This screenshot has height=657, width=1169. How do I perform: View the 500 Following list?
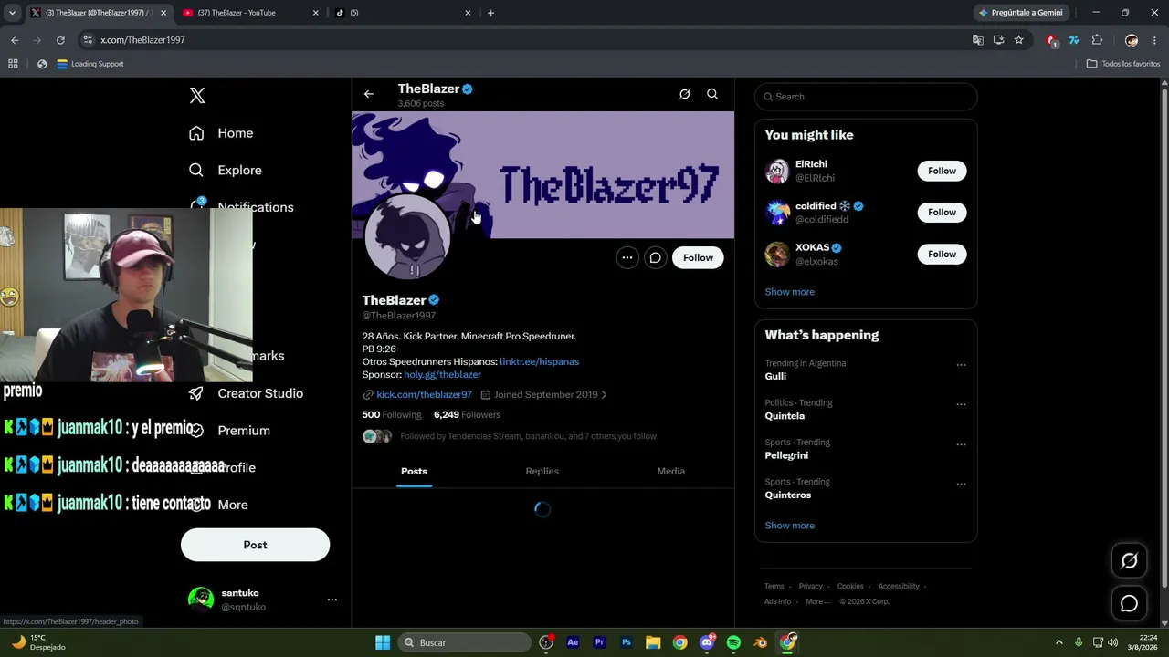coord(392,415)
